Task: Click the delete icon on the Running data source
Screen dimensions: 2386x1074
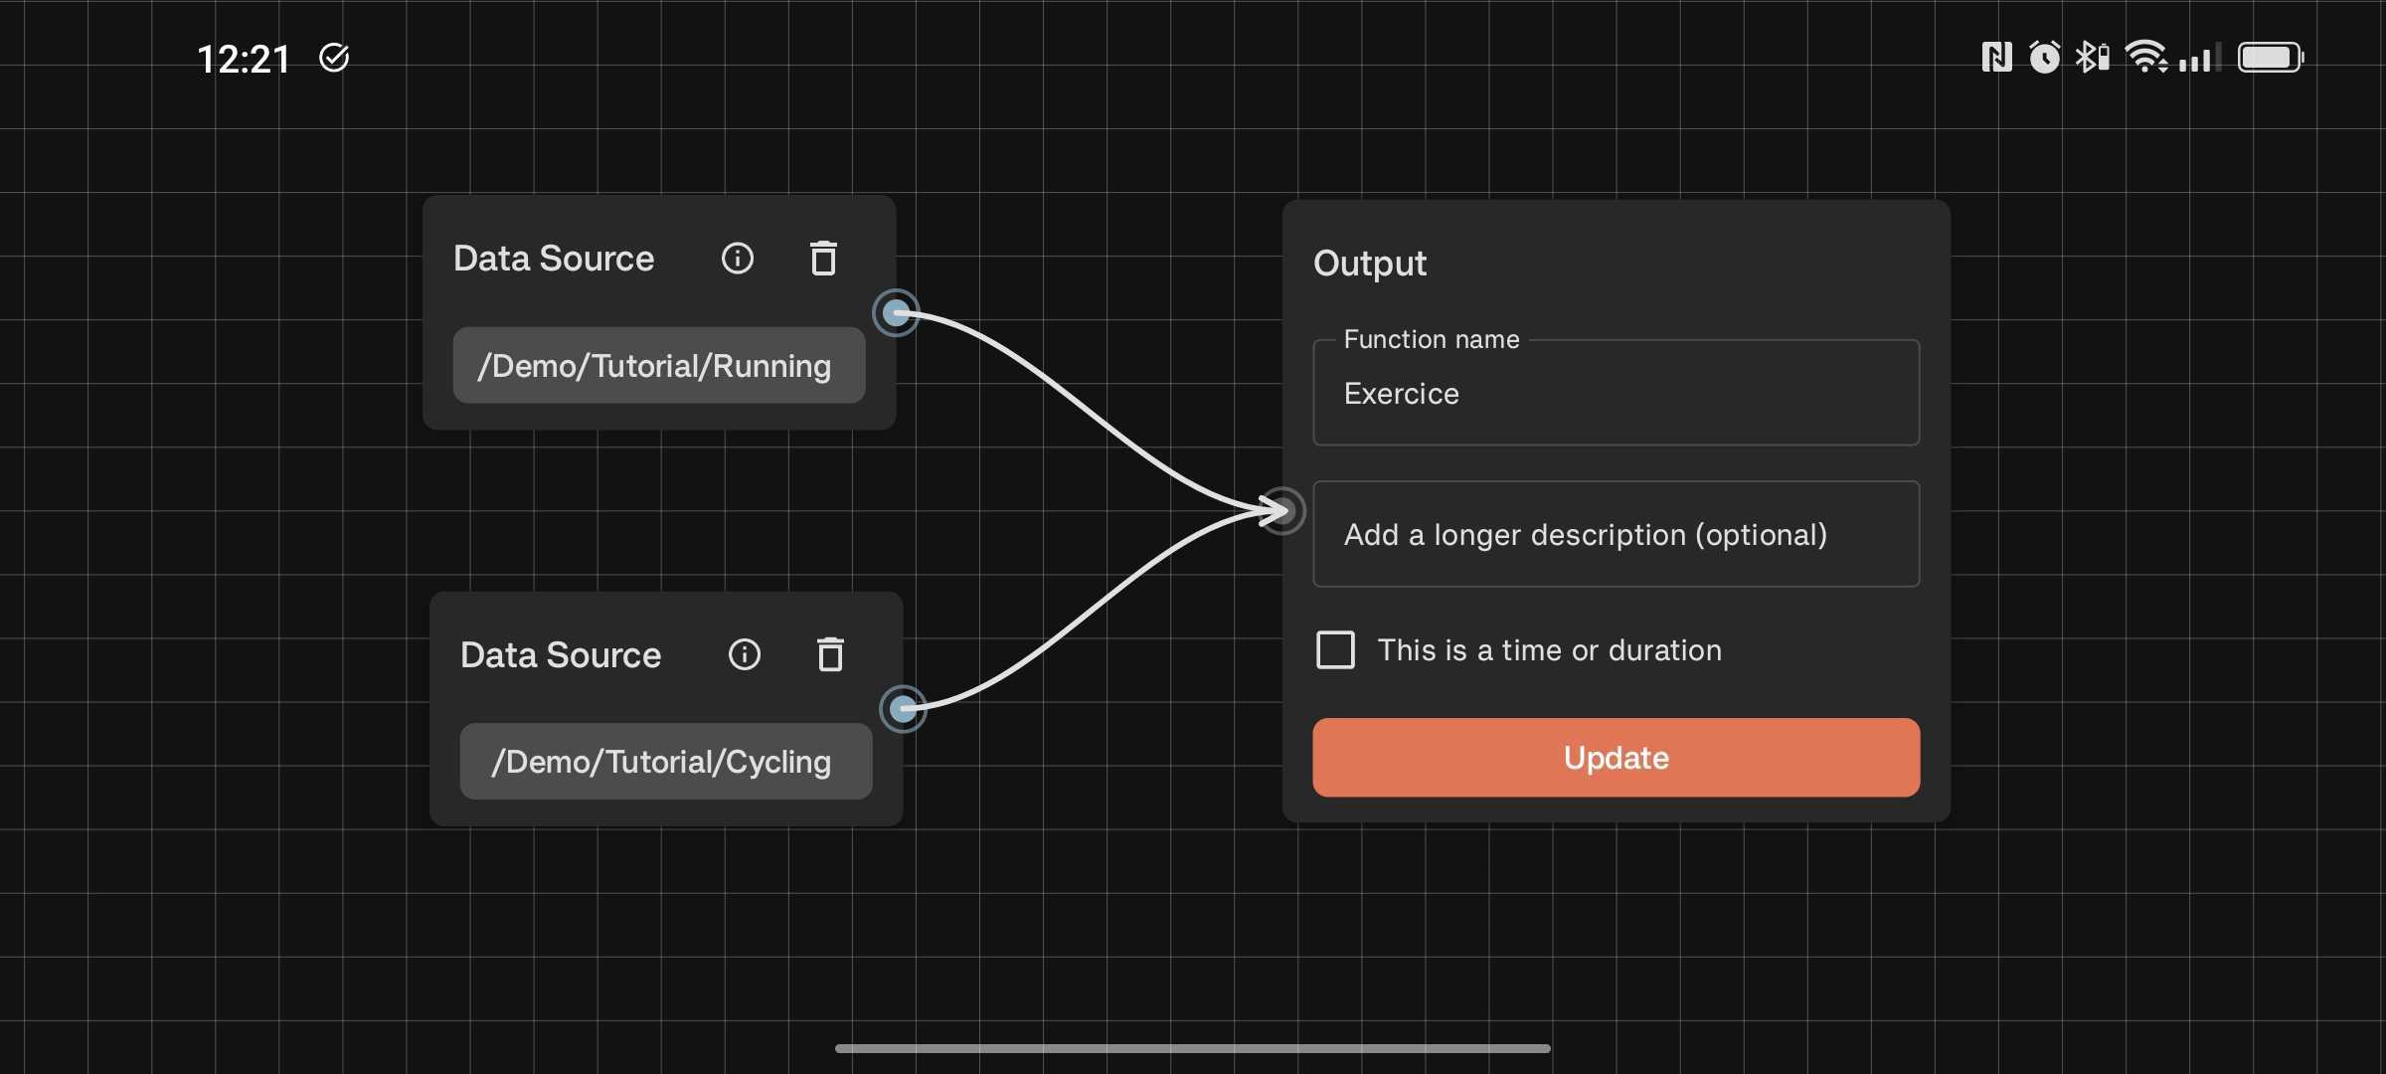Action: tap(823, 259)
